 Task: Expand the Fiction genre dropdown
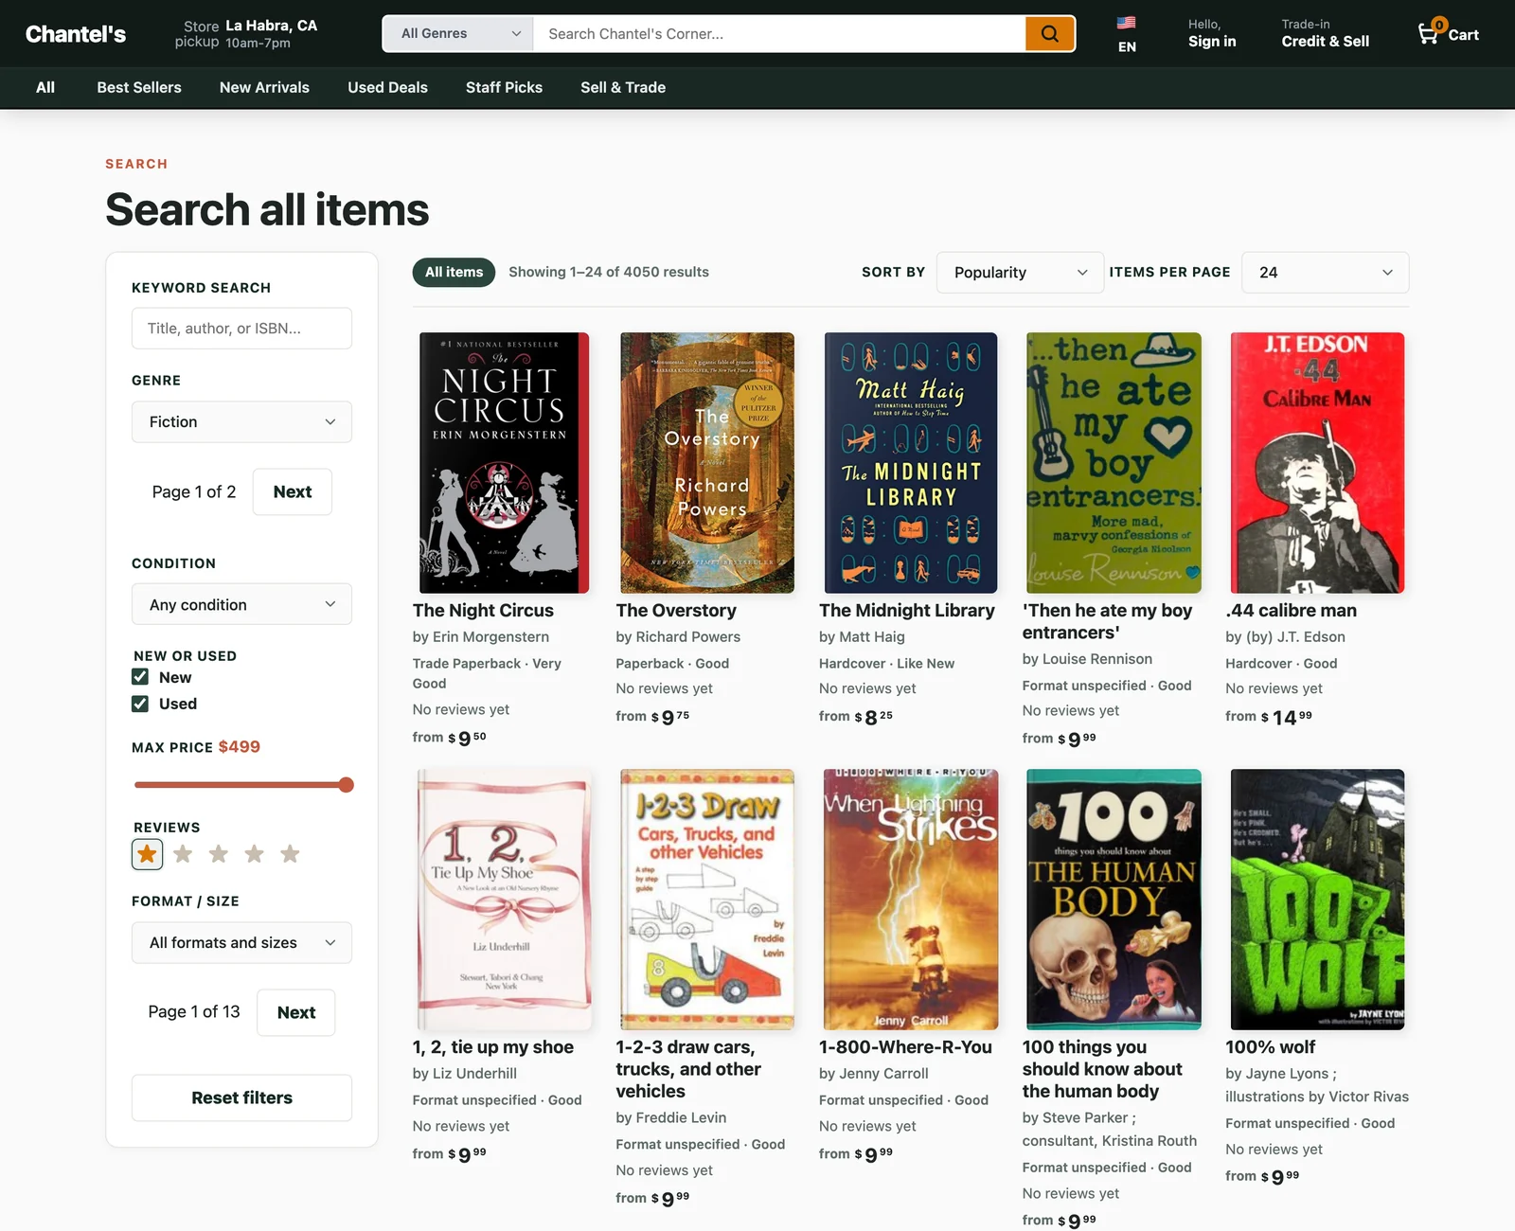coord(241,422)
